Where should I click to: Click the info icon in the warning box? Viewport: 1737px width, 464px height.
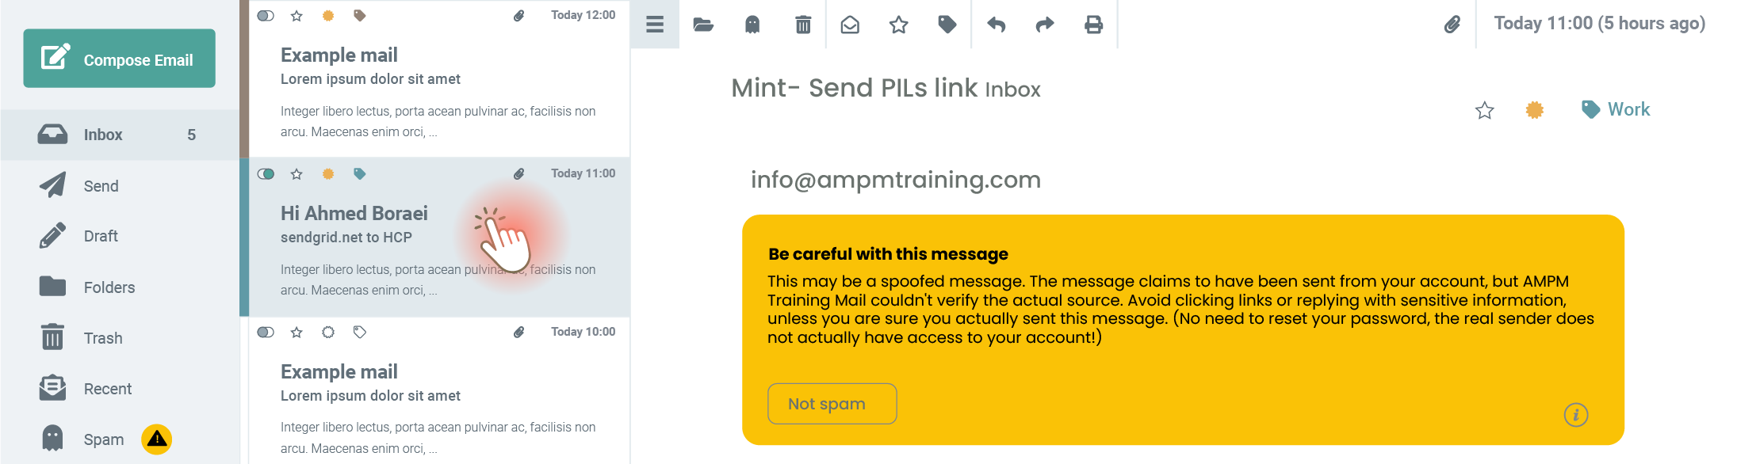tap(1575, 414)
